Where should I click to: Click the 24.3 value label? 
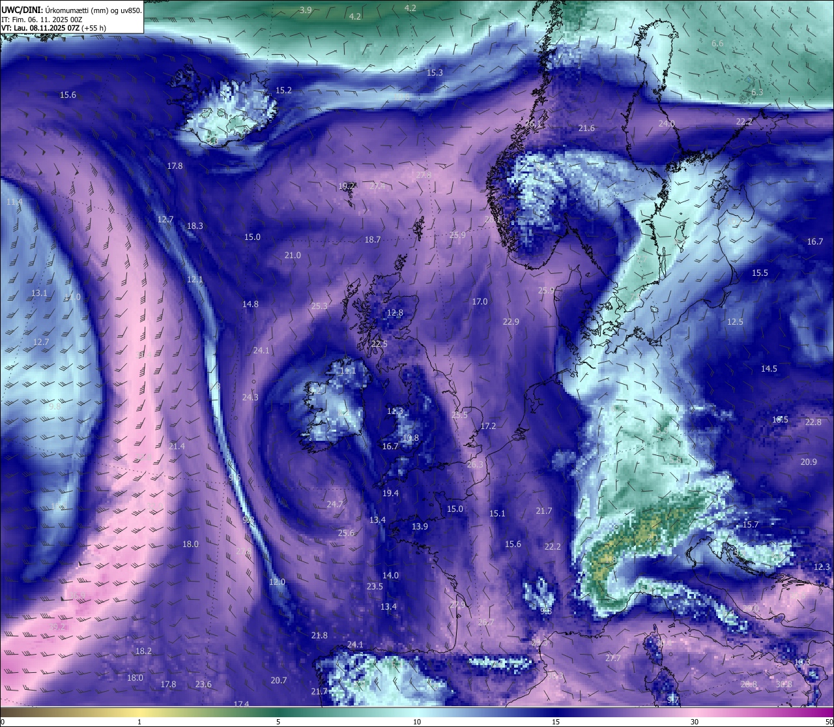tap(250, 397)
